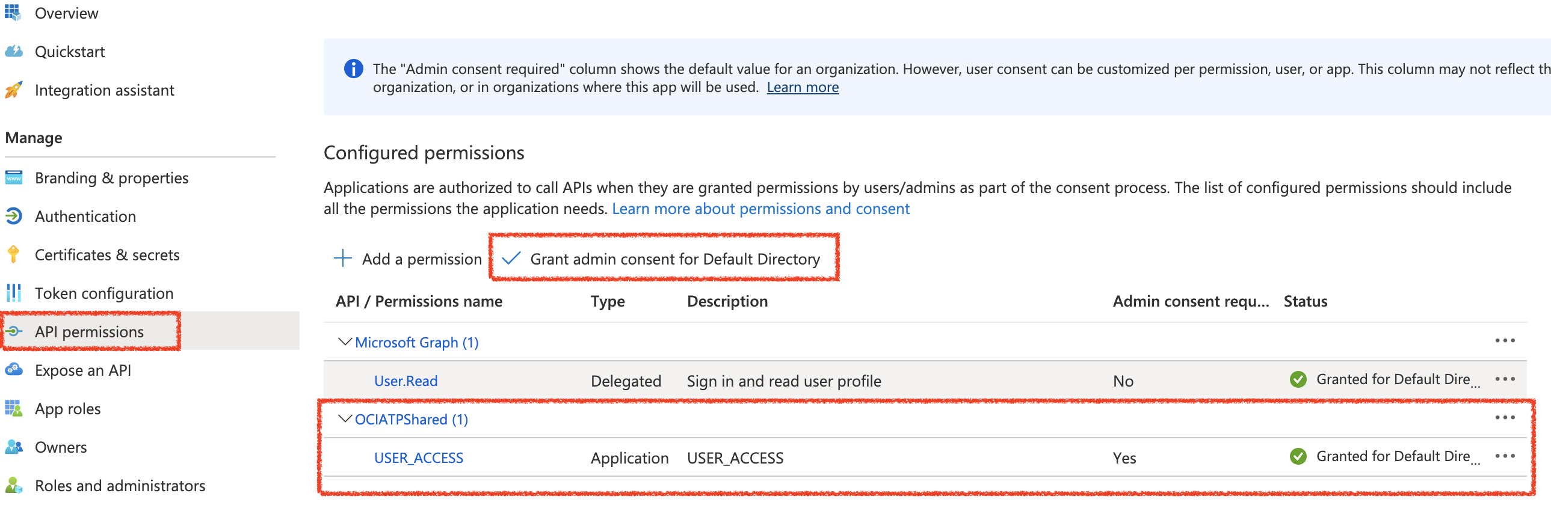The height and width of the screenshot is (505, 1551).
Task: Click the Token configuration bars icon
Action: coord(13,293)
